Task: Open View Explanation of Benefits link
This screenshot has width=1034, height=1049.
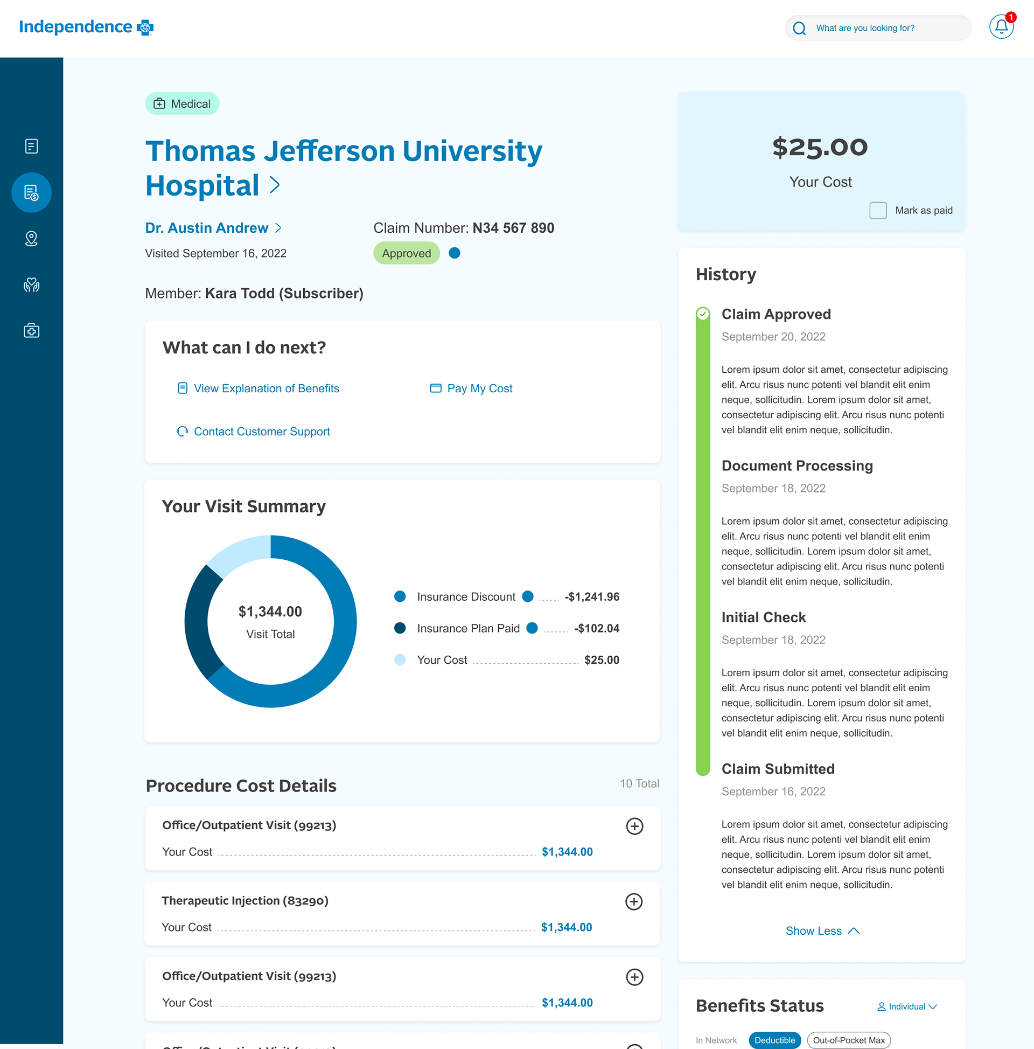Action: tap(266, 388)
